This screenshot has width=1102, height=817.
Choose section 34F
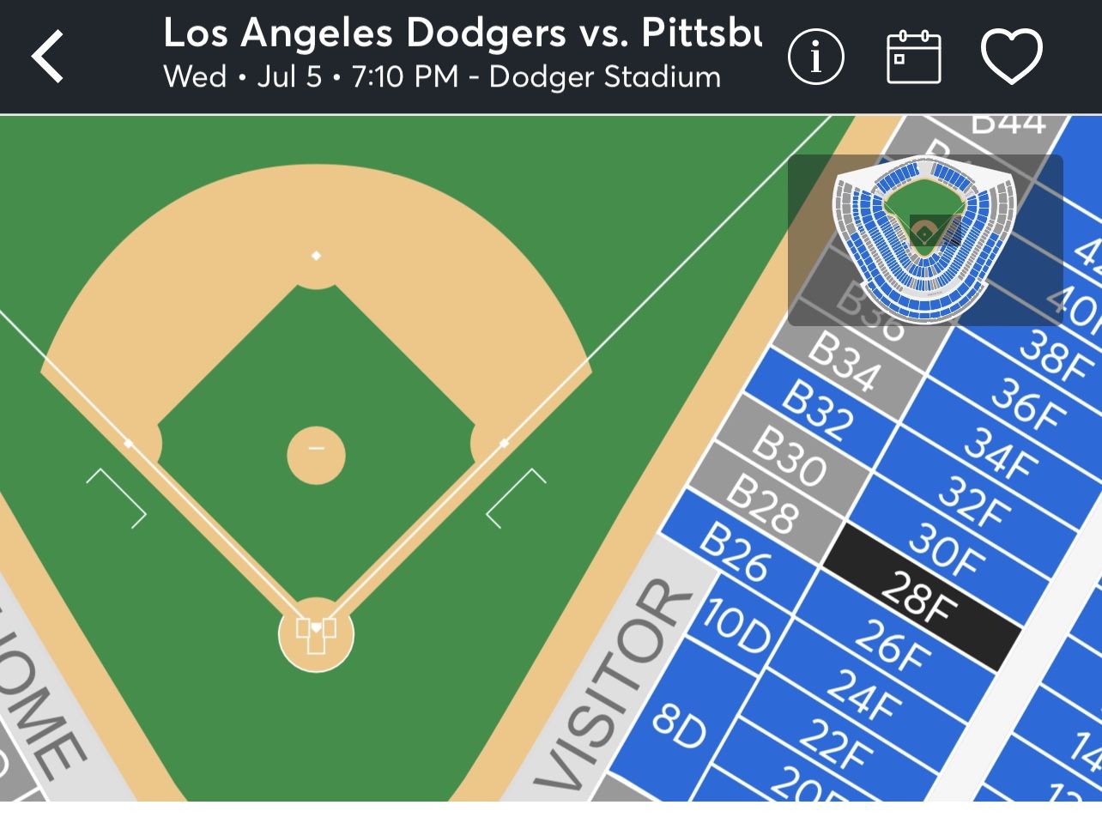tap(1000, 463)
